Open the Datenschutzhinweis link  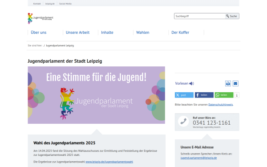221,105
